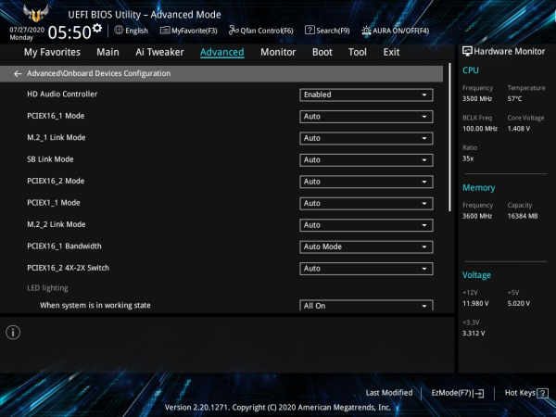Select the HD Audio Controller label

point(62,94)
